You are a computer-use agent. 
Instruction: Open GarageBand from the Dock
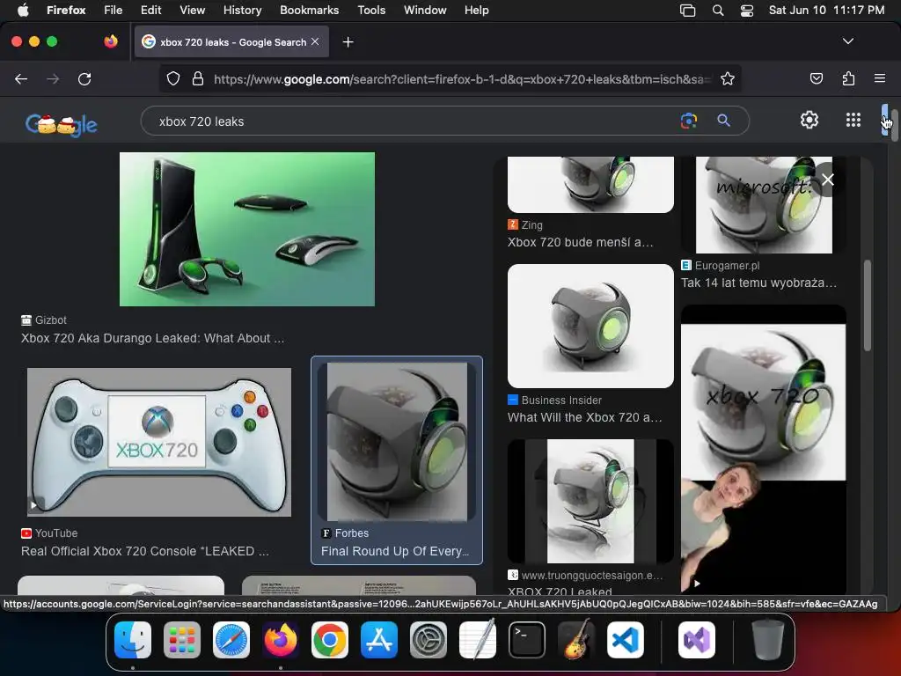tap(576, 640)
